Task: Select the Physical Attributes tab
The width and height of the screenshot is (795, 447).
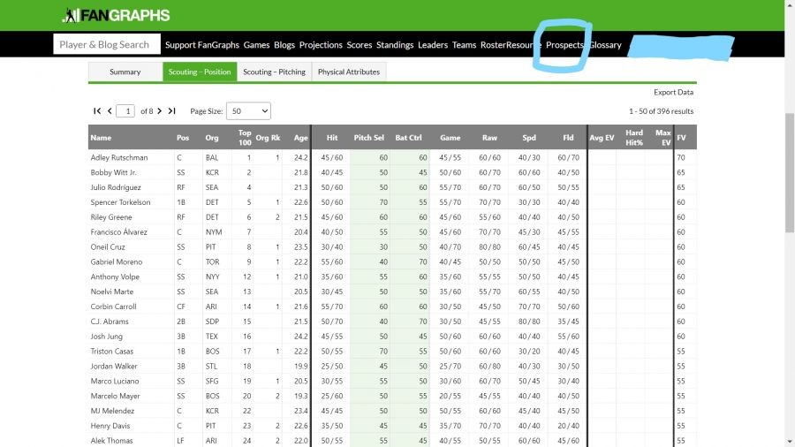Action: click(x=349, y=72)
